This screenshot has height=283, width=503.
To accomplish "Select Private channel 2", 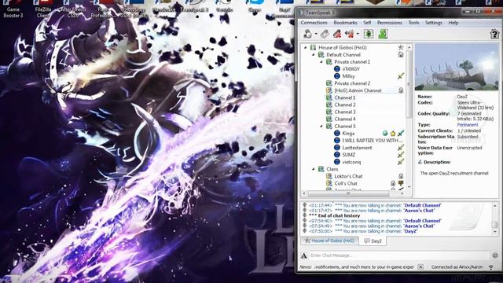I will click(352, 83).
